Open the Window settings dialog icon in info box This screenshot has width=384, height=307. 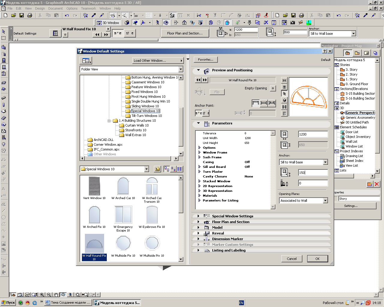[55, 33]
